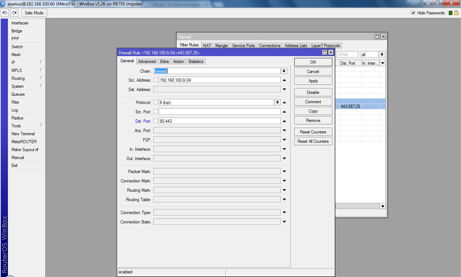The width and height of the screenshot is (461, 277).
Task: Collapse the Dst. Port field
Action: tap(284, 121)
